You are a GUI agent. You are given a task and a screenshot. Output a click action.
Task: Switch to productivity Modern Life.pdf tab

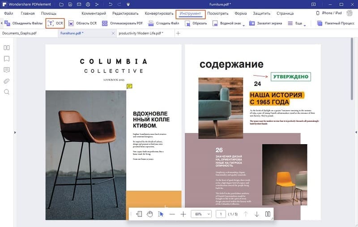pyautogui.click(x=141, y=33)
